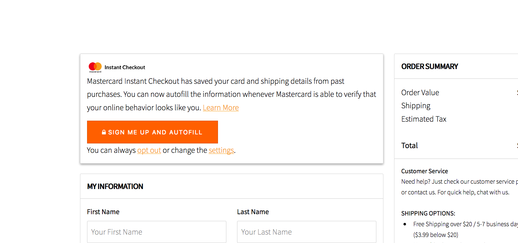
Task: Open the Instant Checkout settings link
Action: pyautogui.click(x=221, y=150)
